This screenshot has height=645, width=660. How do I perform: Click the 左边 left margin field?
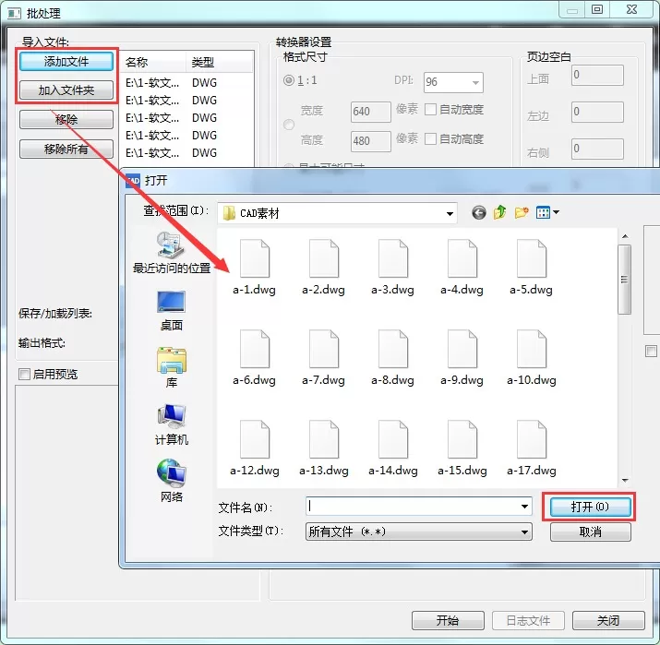[597, 112]
